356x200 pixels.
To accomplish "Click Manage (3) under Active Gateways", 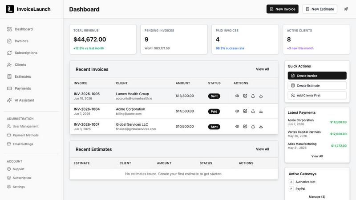I will click(x=317, y=196).
